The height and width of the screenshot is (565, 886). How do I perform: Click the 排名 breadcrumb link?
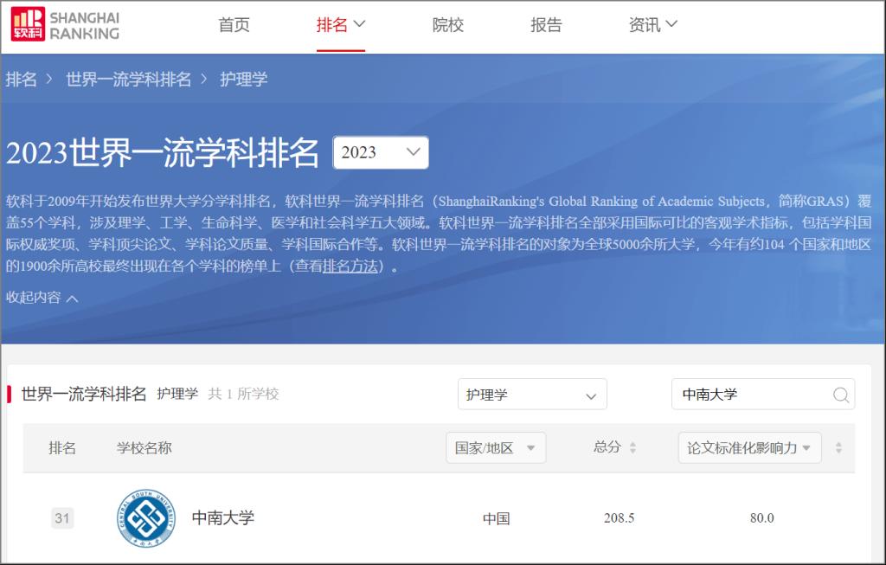[x=22, y=80]
